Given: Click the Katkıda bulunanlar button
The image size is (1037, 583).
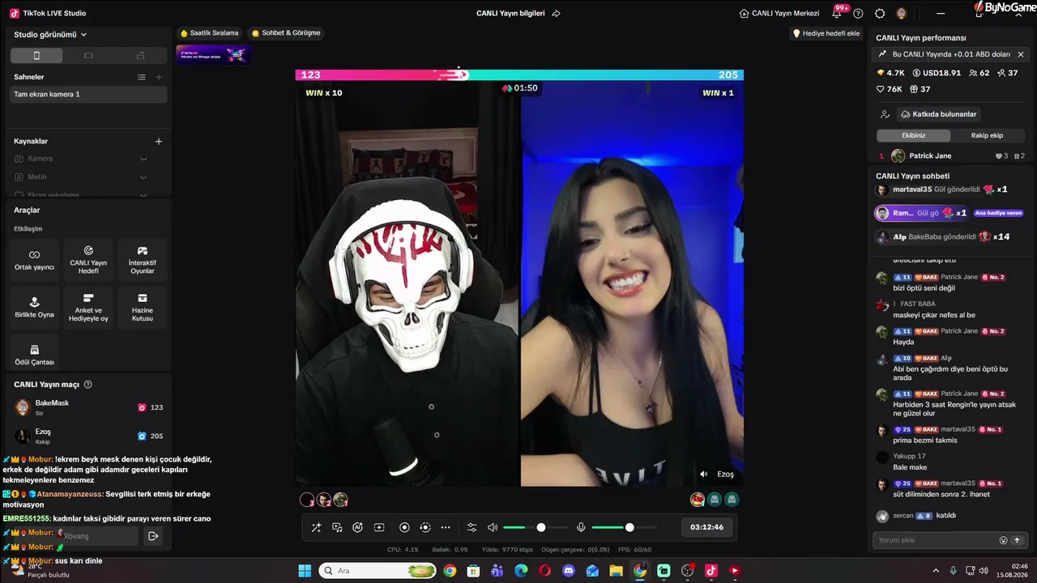Looking at the screenshot, I should click(938, 114).
